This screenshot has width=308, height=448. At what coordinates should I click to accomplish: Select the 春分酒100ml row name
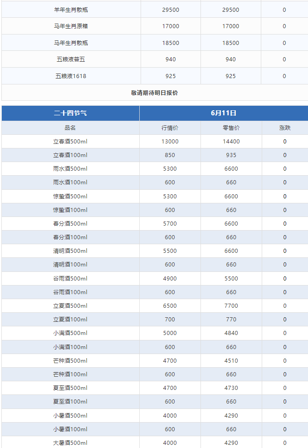pyautogui.click(x=70, y=237)
